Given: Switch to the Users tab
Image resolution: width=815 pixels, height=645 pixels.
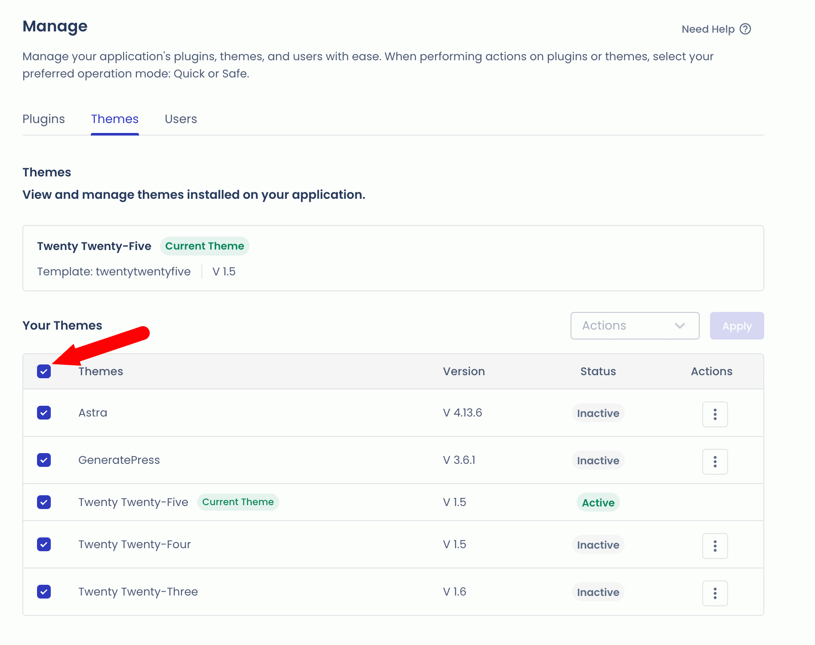Looking at the screenshot, I should click(x=181, y=119).
